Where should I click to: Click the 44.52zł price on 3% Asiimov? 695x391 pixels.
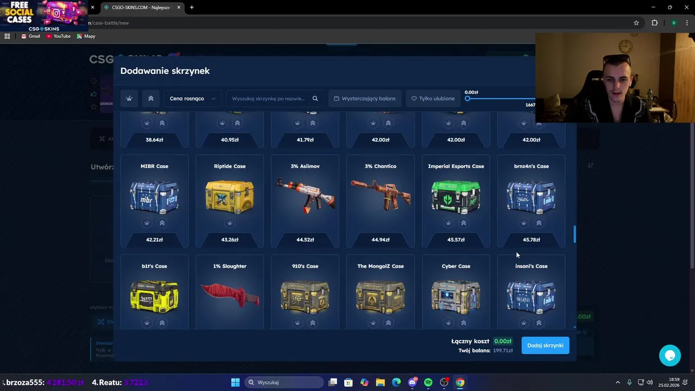(x=305, y=239)
